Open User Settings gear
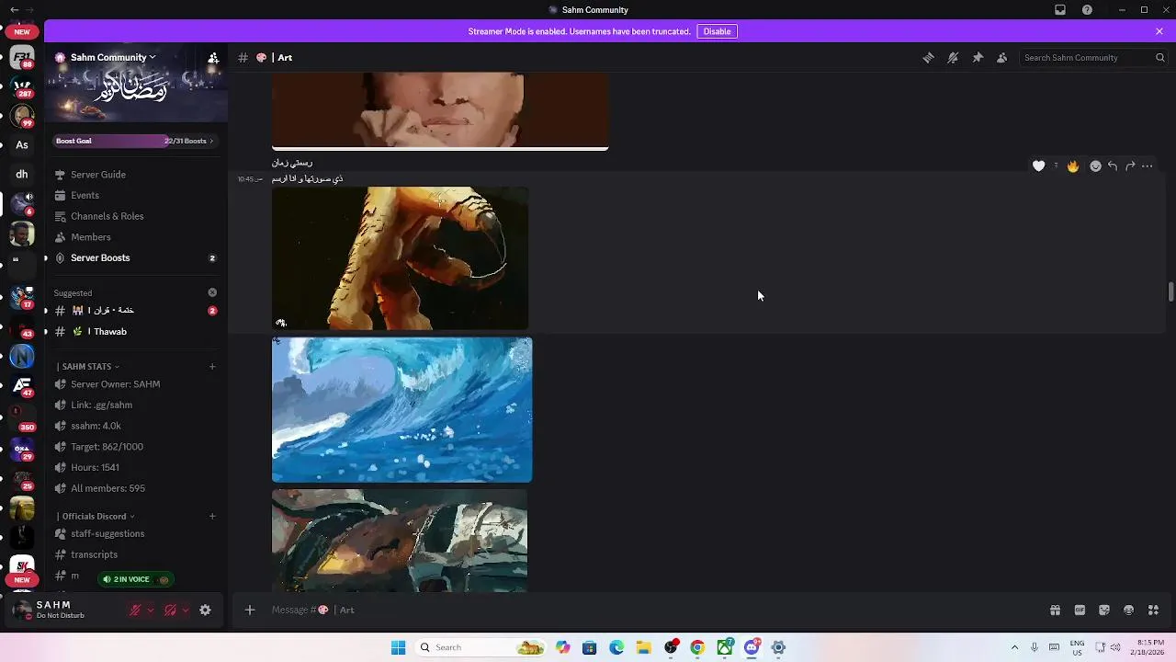 205,610
